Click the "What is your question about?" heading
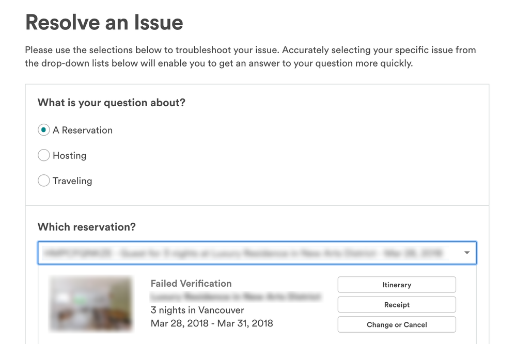 click(111, 103)
